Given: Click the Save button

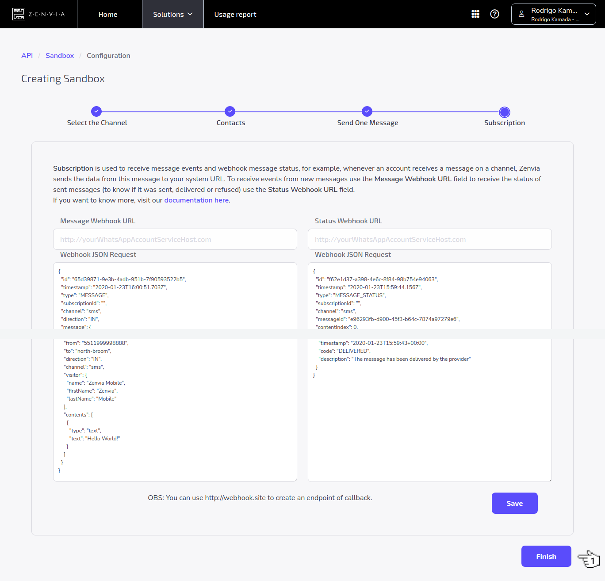Looking at the screenshot, I should pyautogui.click(x=514, y=503).
